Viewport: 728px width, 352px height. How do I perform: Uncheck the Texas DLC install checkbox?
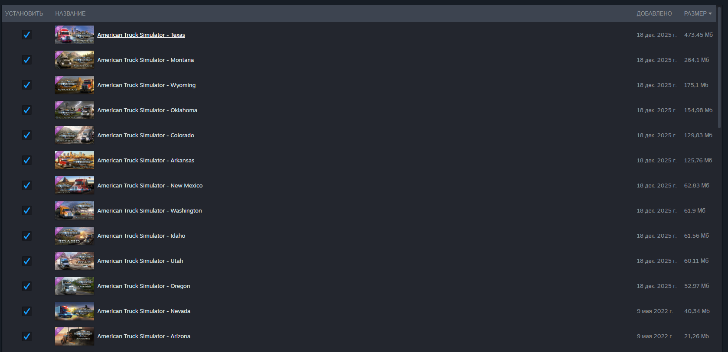(x=27, y=35)
